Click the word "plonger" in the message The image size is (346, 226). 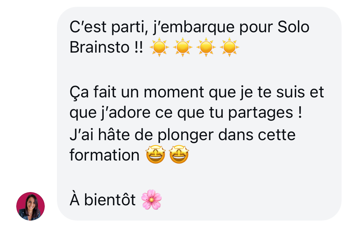[186, 135]
